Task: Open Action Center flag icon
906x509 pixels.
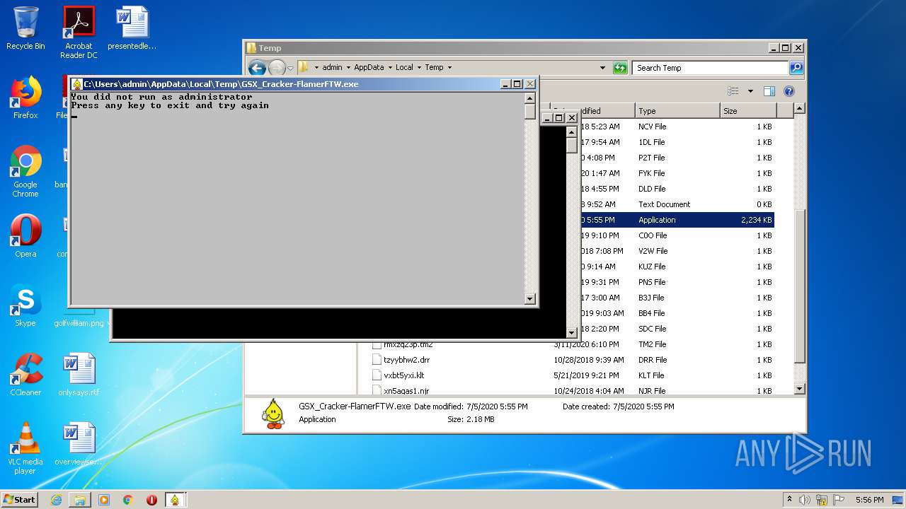Action: click(838, 500)
